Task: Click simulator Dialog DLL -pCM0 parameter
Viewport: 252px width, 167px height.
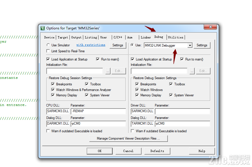Action: coord(98,123)
